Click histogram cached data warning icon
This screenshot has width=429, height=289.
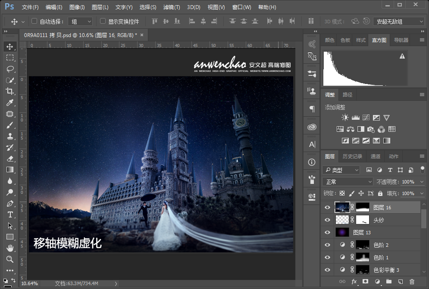(x=402, y=56)
